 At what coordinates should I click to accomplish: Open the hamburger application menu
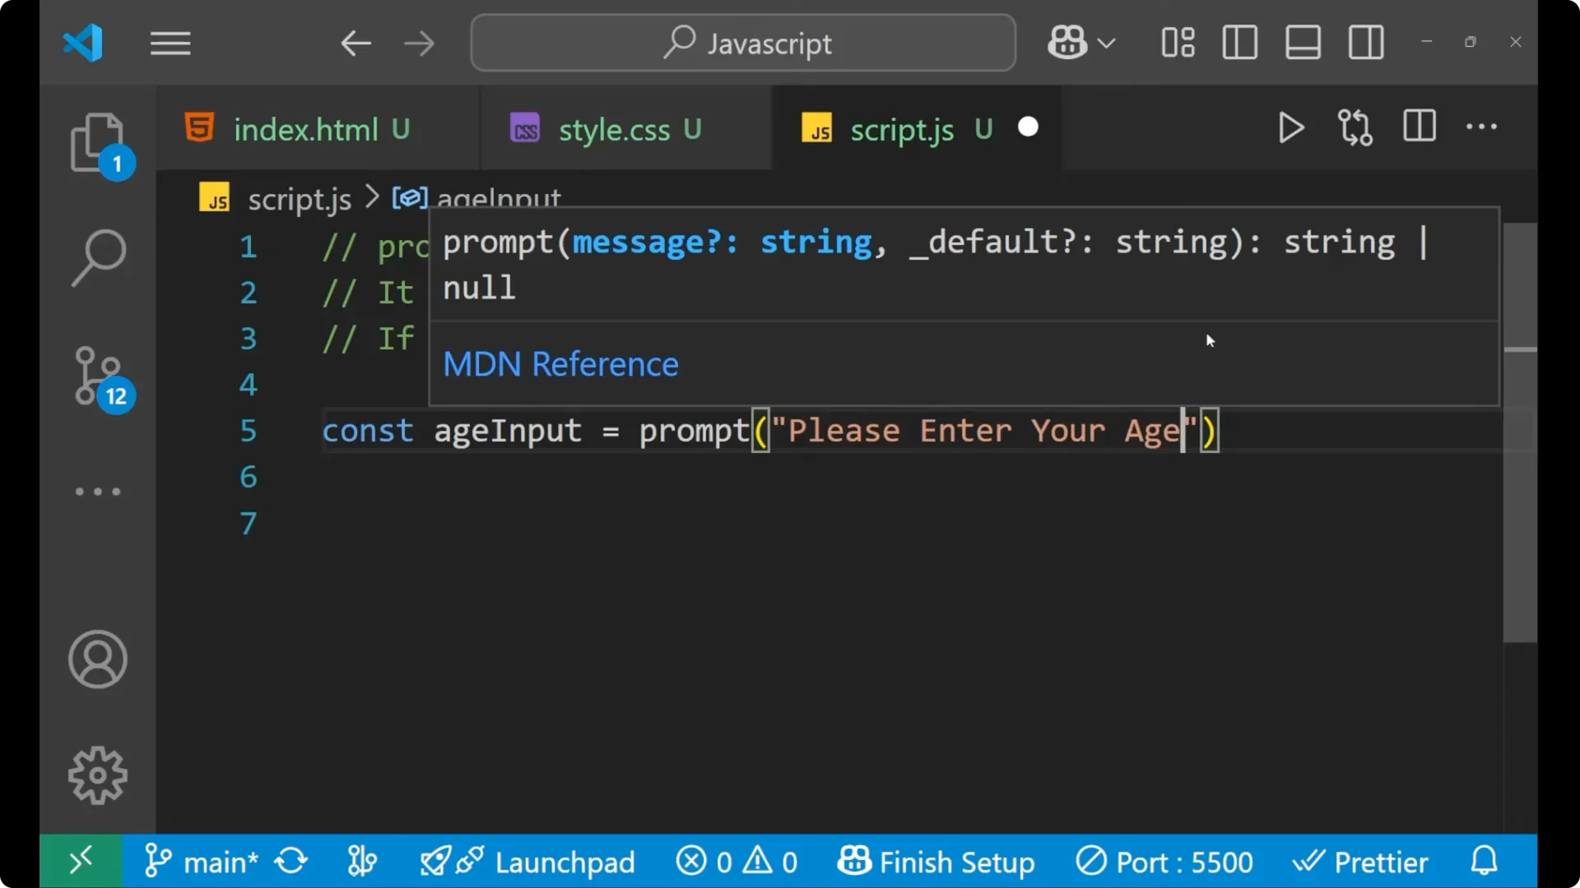170,43
